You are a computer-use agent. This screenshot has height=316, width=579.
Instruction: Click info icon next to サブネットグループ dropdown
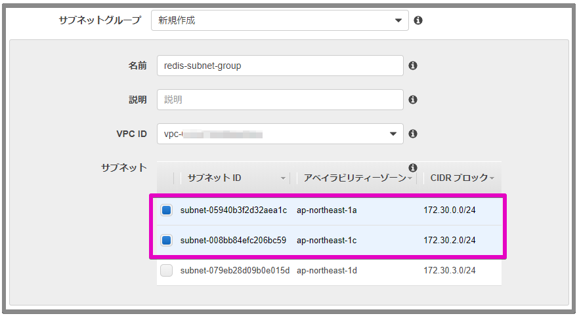pyautogui.click(x=418, y=20)
